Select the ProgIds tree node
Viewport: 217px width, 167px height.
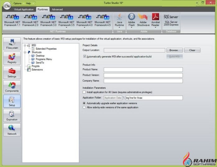click(35, 66)
